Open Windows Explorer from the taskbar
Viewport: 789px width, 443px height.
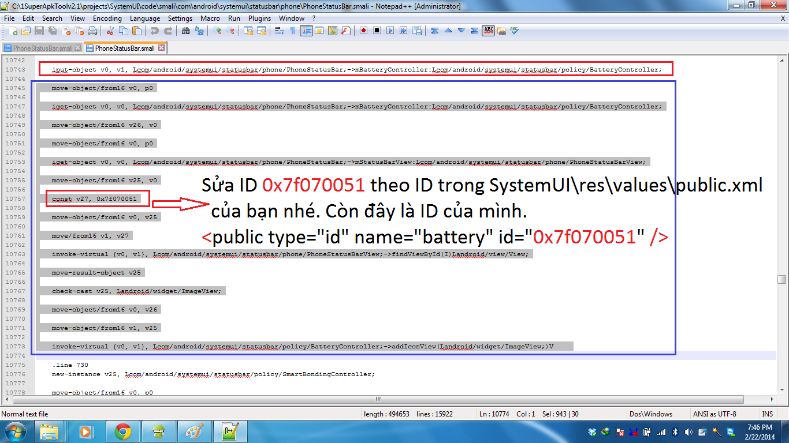pyautogui.click(x=50, y=431)
